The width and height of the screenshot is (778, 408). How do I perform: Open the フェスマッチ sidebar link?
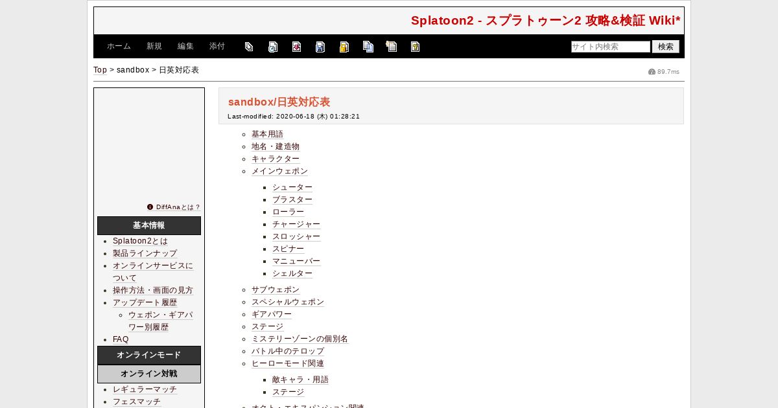click(x=137, y=402)
